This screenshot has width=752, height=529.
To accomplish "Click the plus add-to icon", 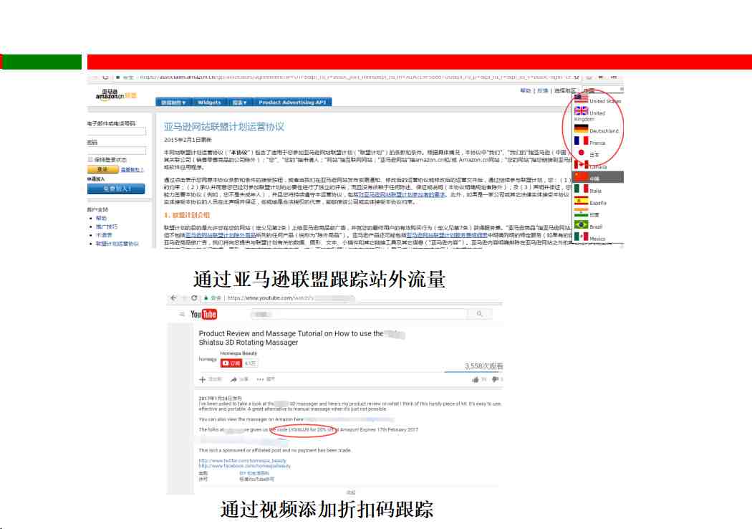I will coord(203,379).
